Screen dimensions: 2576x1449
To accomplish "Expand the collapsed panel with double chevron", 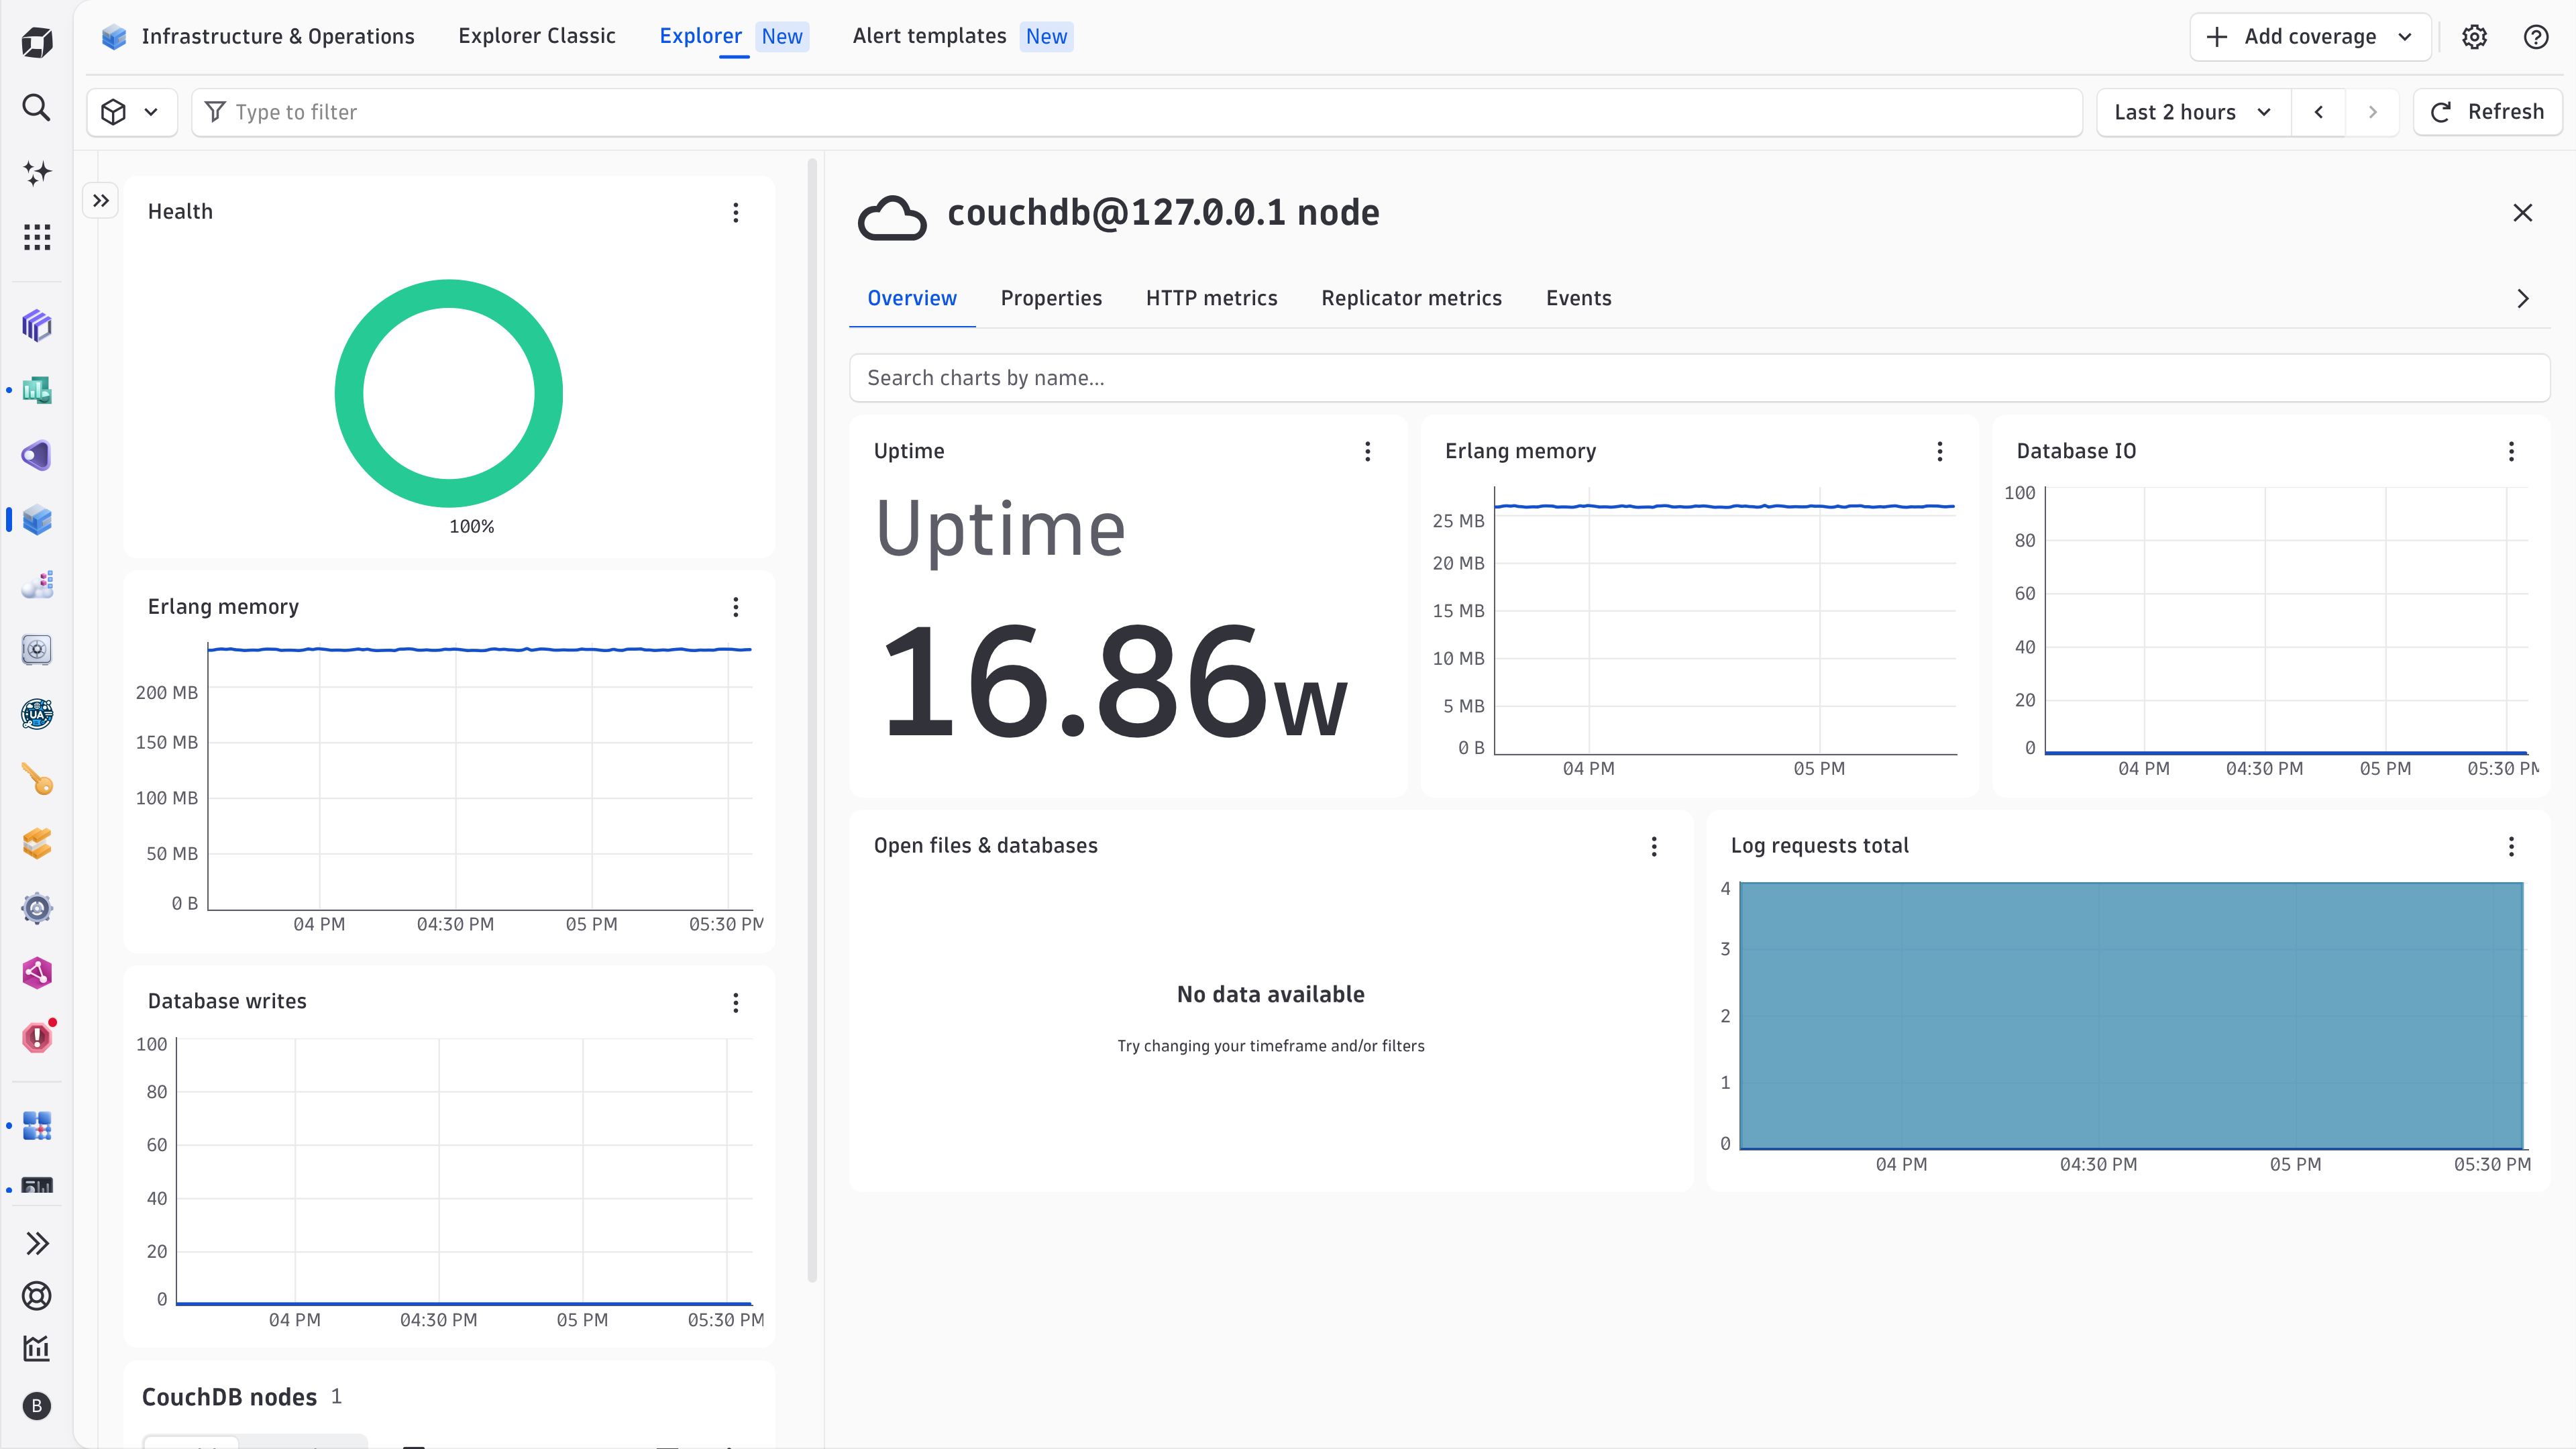I will 101,201.
